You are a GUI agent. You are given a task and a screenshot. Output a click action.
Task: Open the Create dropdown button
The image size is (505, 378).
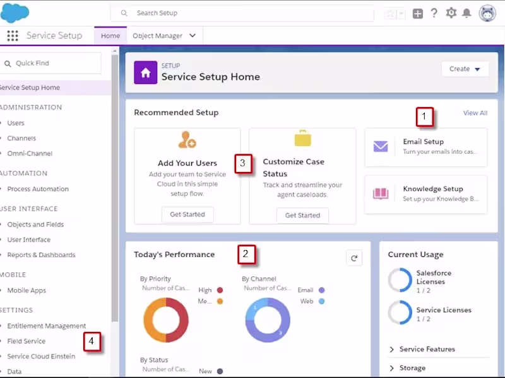(465, 69)
